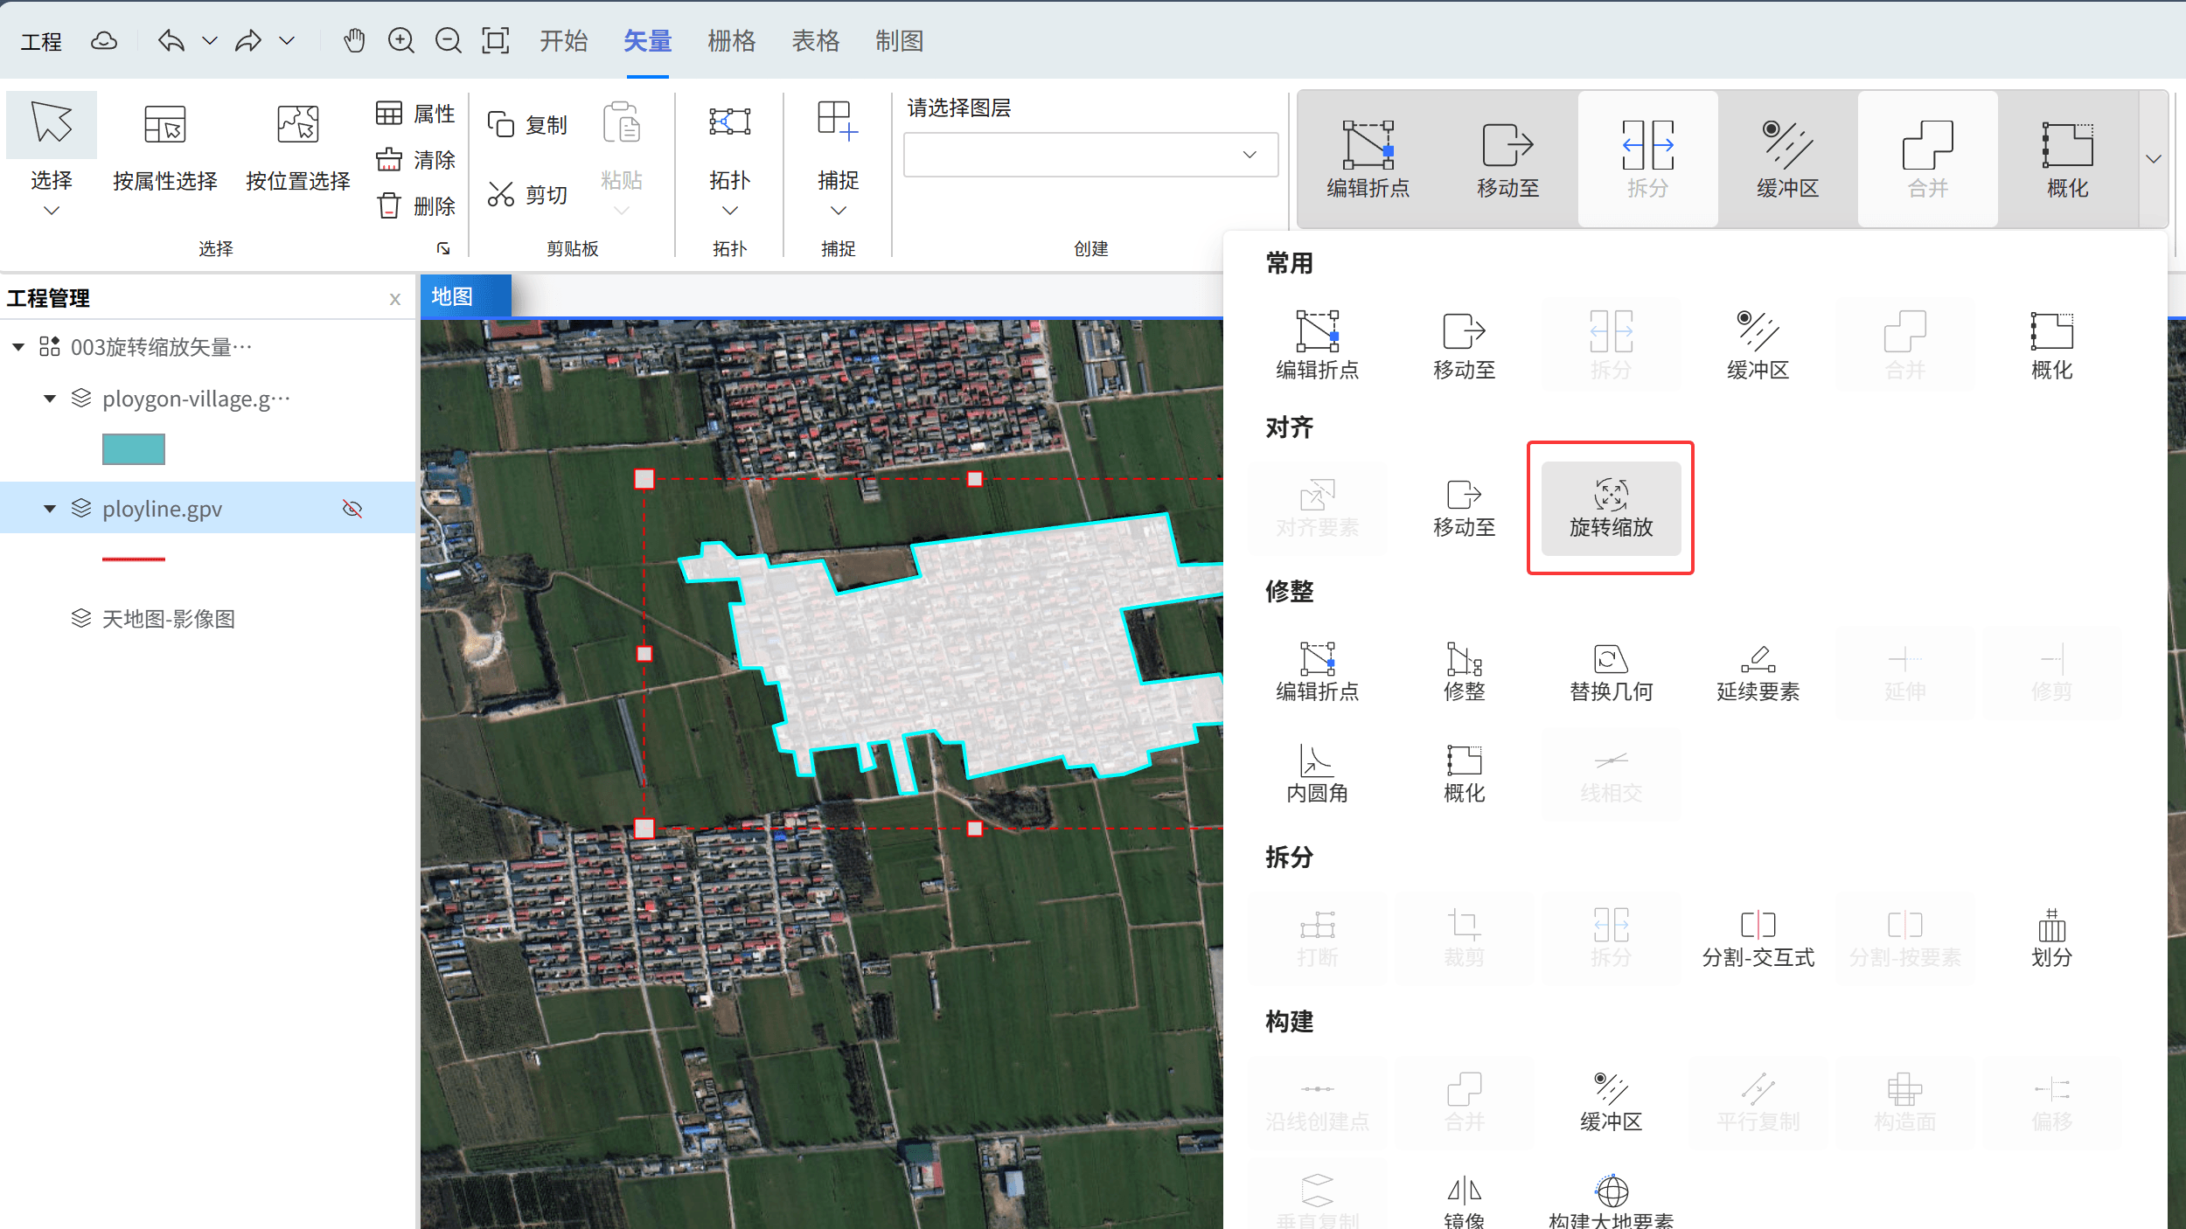Select the 旋转缩放 rotate-scale tool
This screenshot has height=1229, width=2186.
1610,508
